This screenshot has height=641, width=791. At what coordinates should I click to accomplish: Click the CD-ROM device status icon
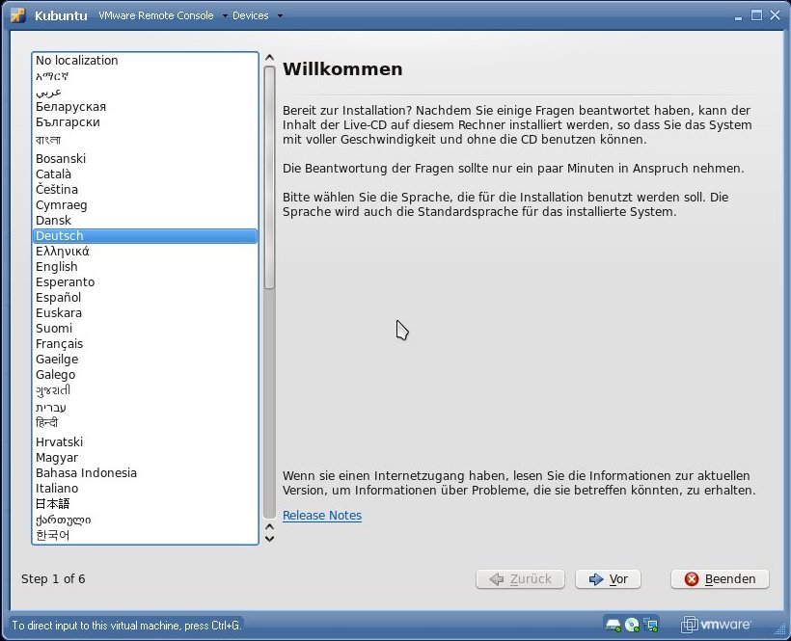(x=632, y=625)
